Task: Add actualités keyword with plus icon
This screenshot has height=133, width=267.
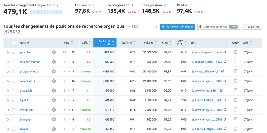Action: pyautogui.click(x=54, y=91)
